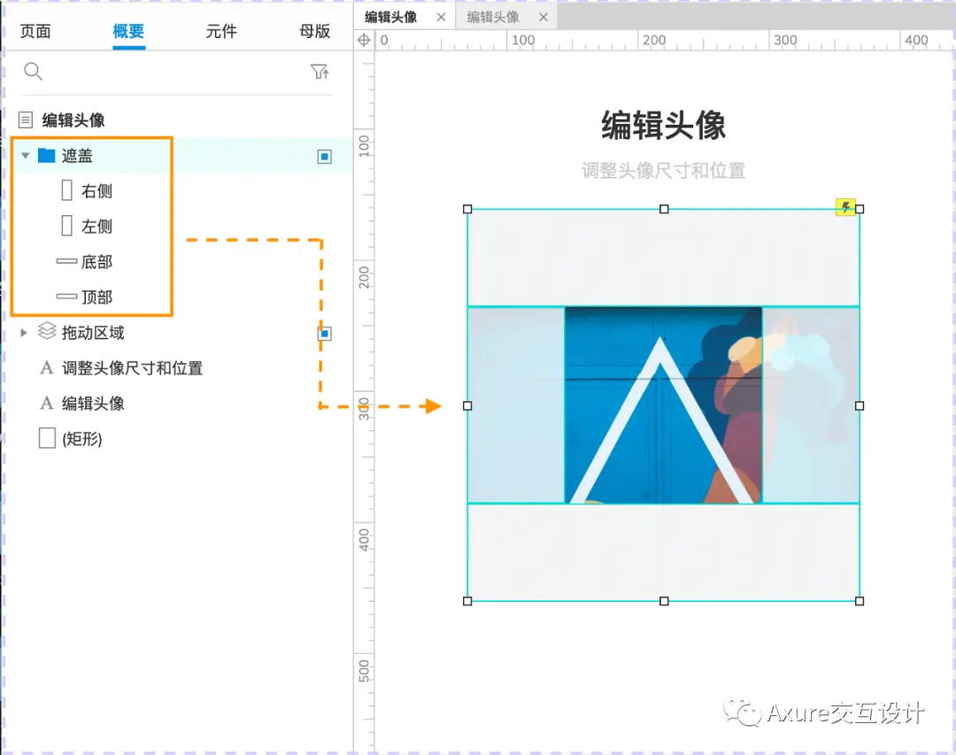The width and height of the screenshot is (956, 755).
Task: Expand the 拖动区域 tree item
Action: tap(22, 333)
